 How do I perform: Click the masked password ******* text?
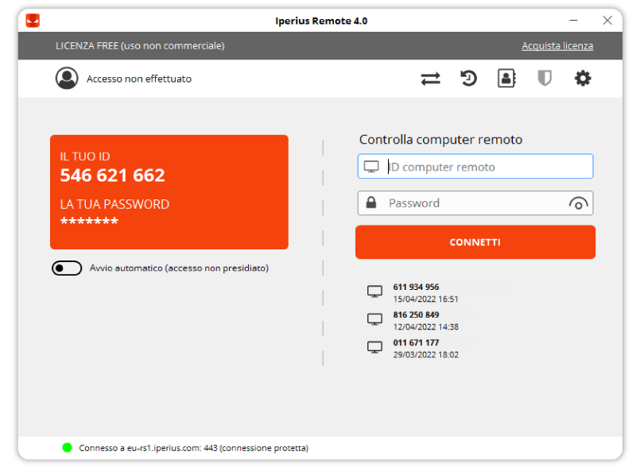(89, 221)
